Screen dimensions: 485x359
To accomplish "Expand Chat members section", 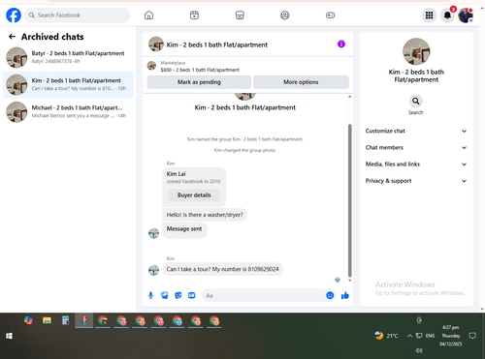I will point(416,148).
